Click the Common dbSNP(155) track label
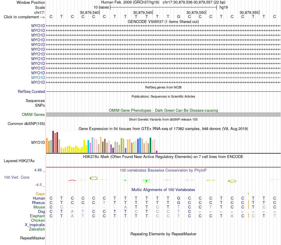This screenshot has width=281, height=245. (26, 124)
